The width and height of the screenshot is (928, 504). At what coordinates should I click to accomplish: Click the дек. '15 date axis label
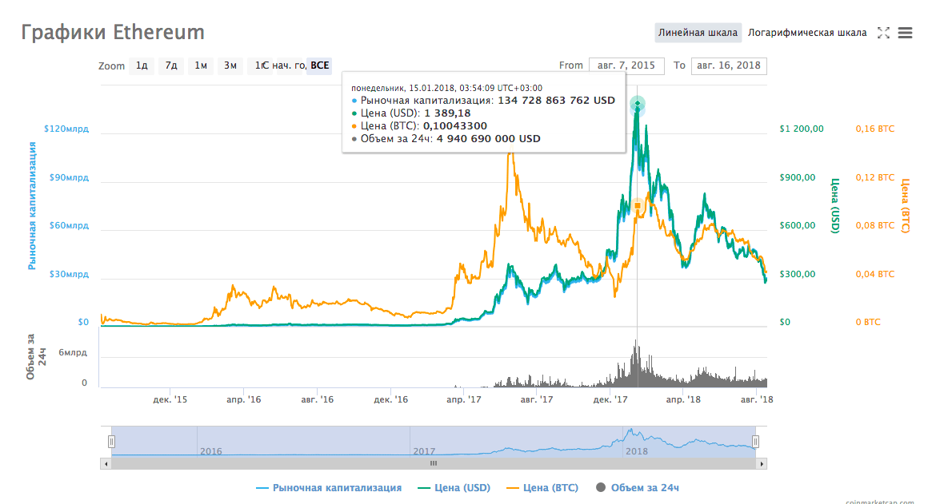coord(170,400)
